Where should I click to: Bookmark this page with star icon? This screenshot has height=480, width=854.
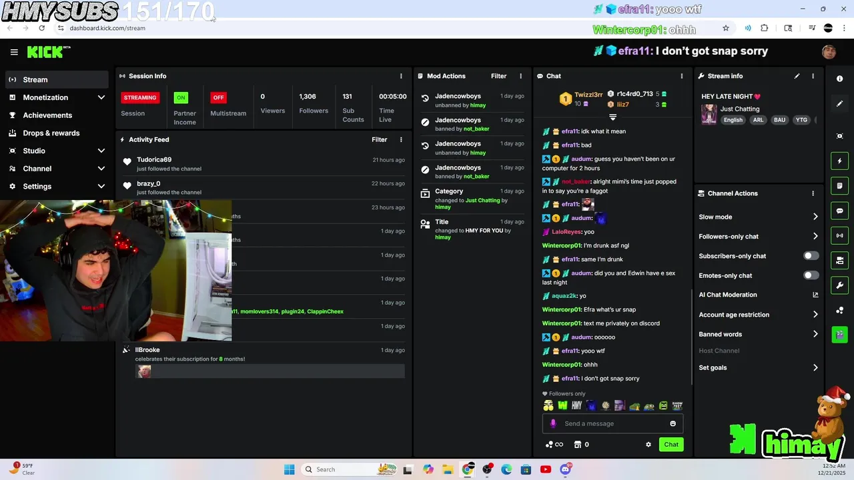click(x=726, y=28)
